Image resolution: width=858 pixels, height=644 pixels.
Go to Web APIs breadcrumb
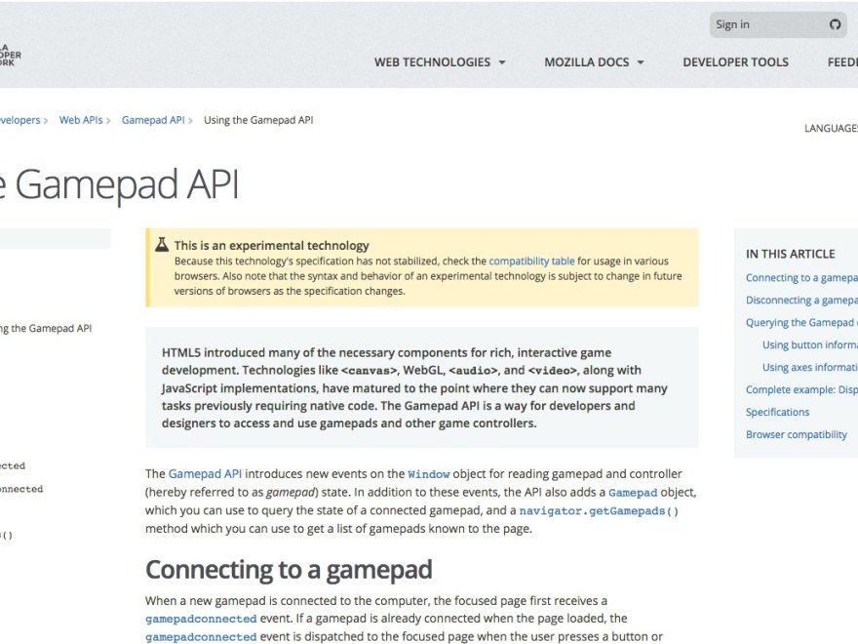80,120
